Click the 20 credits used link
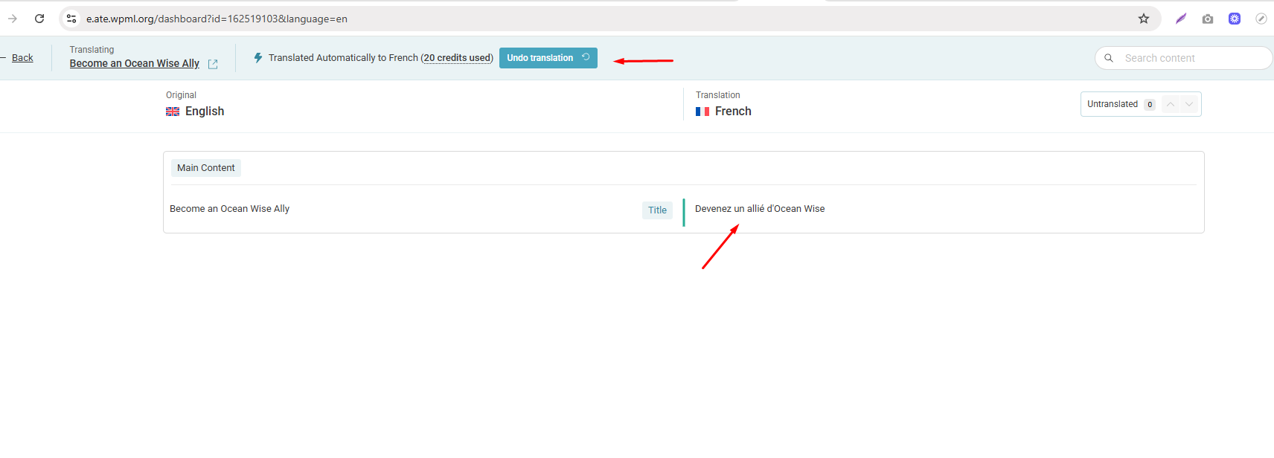Screen dimensions: 1274x458 tap(457, 57)
